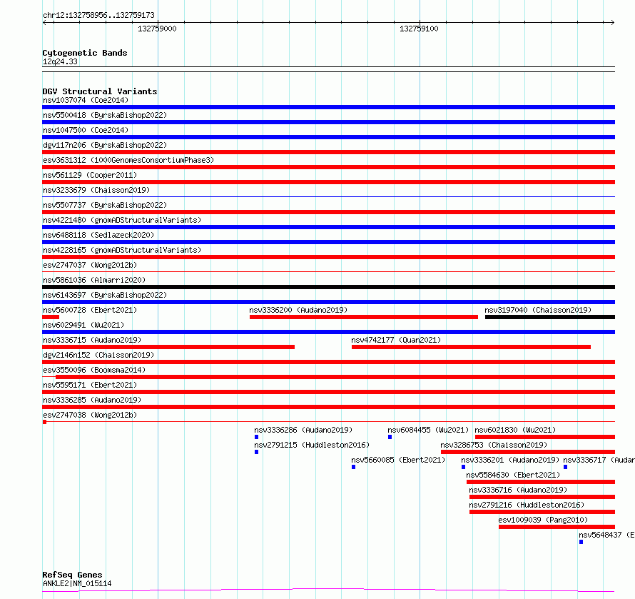Click blue marker of nsv5660085
This screenshot has width=635, height=599.
(x=354, y=467)
